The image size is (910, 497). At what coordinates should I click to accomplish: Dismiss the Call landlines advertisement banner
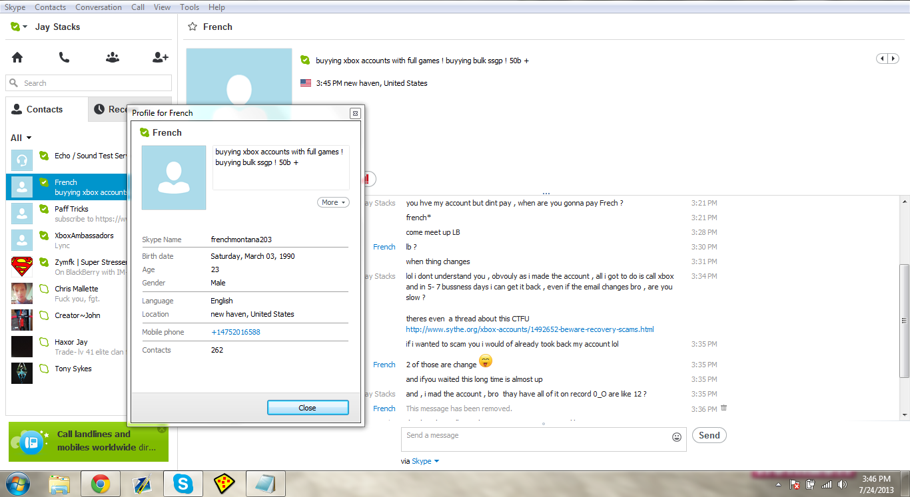(x=162, y=430)
